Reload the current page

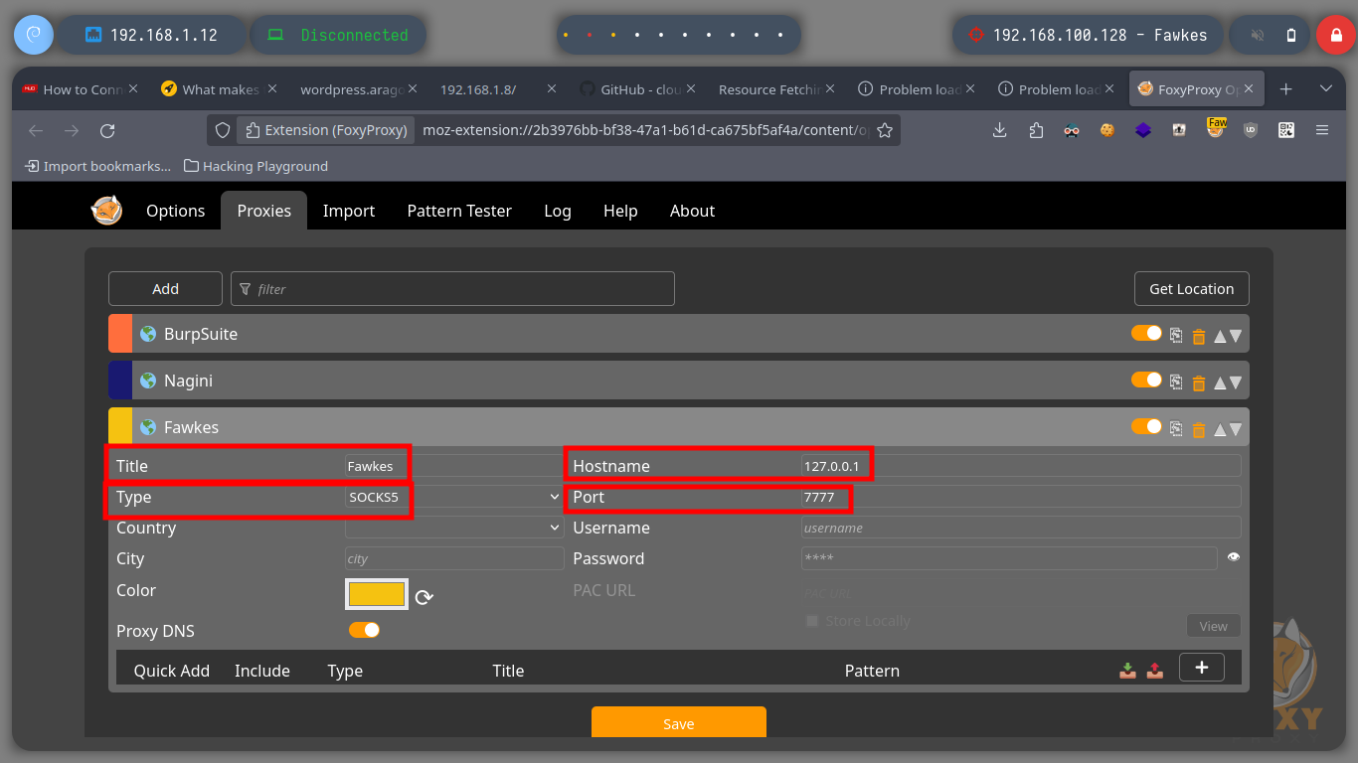pos(107,130)
